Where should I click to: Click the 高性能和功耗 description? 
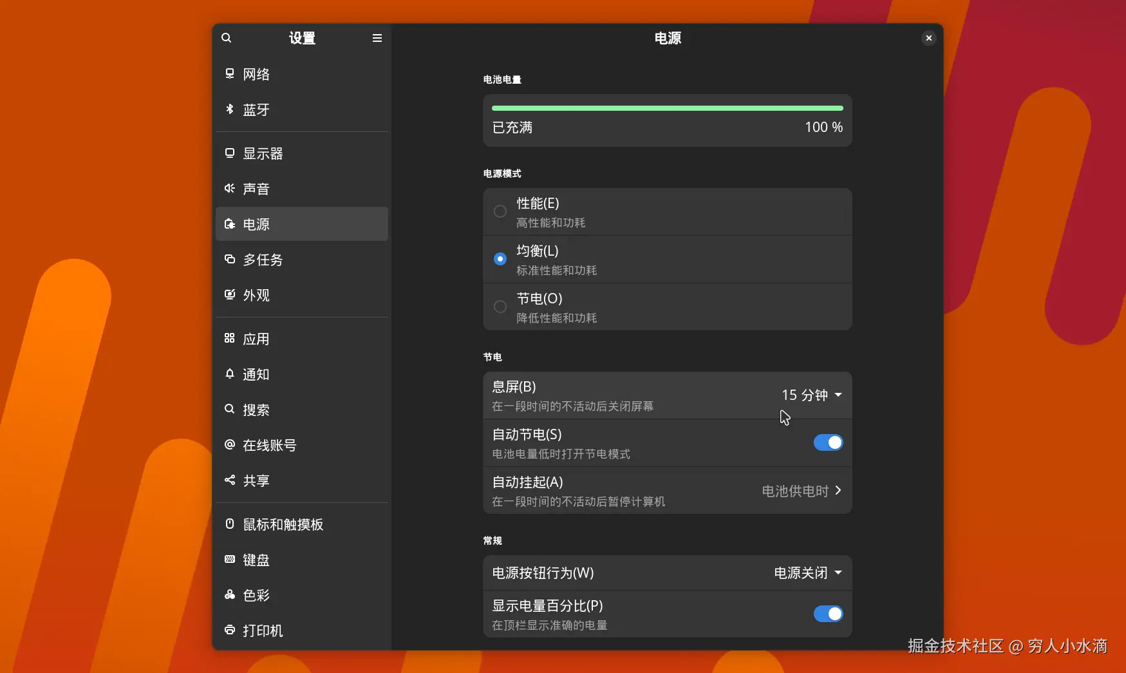[x=551, y=223]
